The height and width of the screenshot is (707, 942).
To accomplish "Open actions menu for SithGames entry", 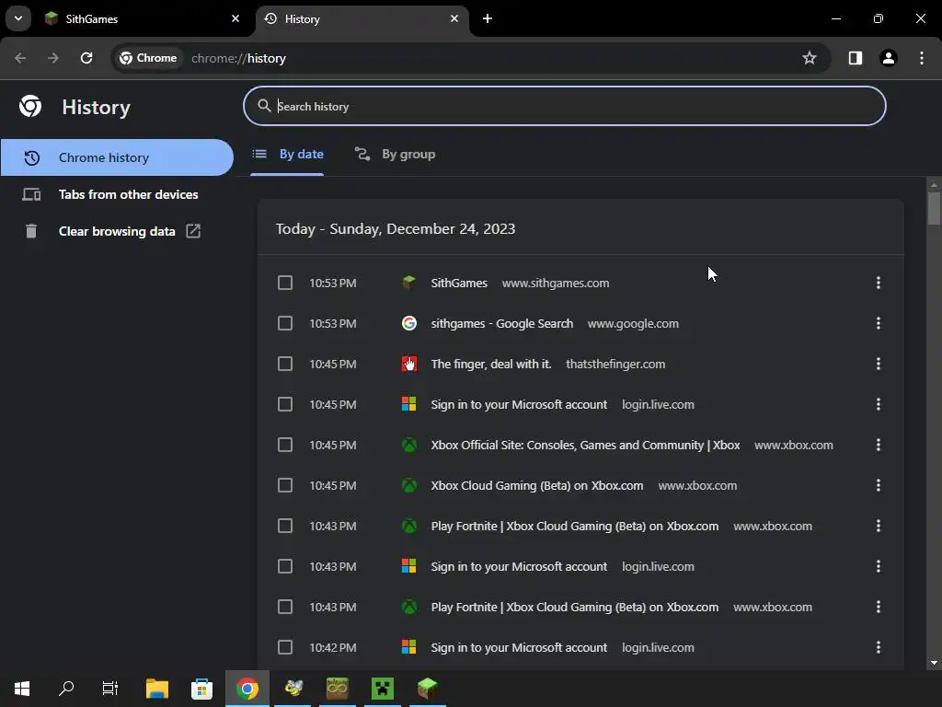I will (878, 283).
